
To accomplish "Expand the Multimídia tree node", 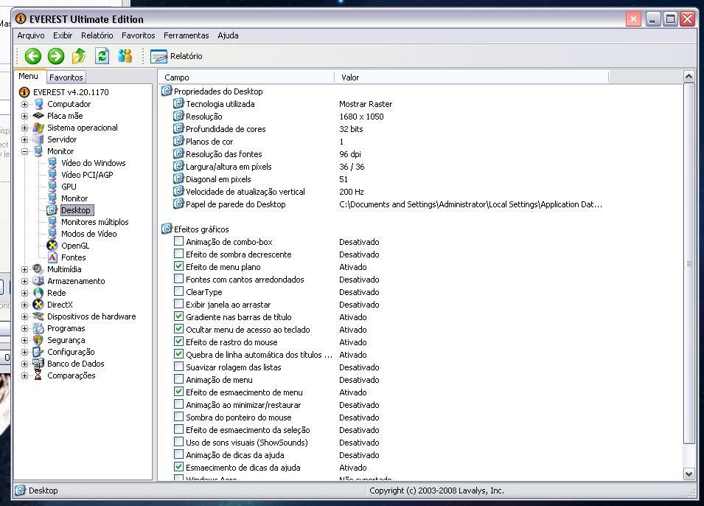I will (24, 270).
